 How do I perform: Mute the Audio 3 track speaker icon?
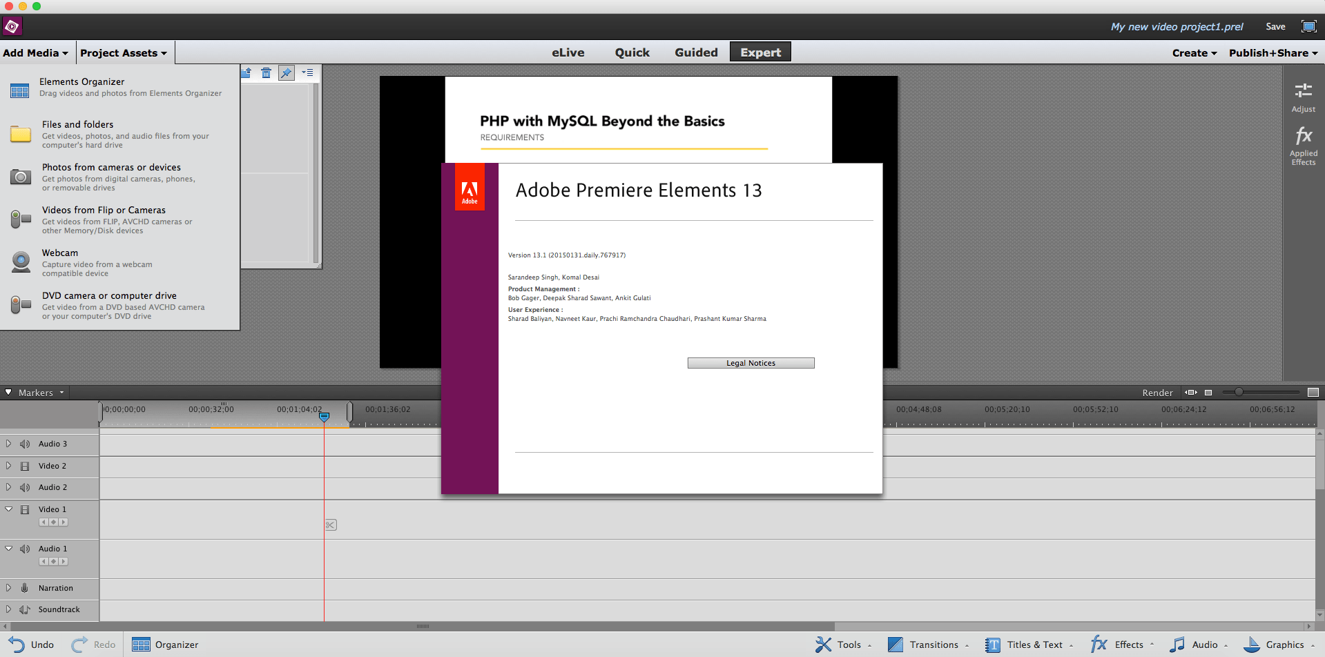[x=25, y=444]
